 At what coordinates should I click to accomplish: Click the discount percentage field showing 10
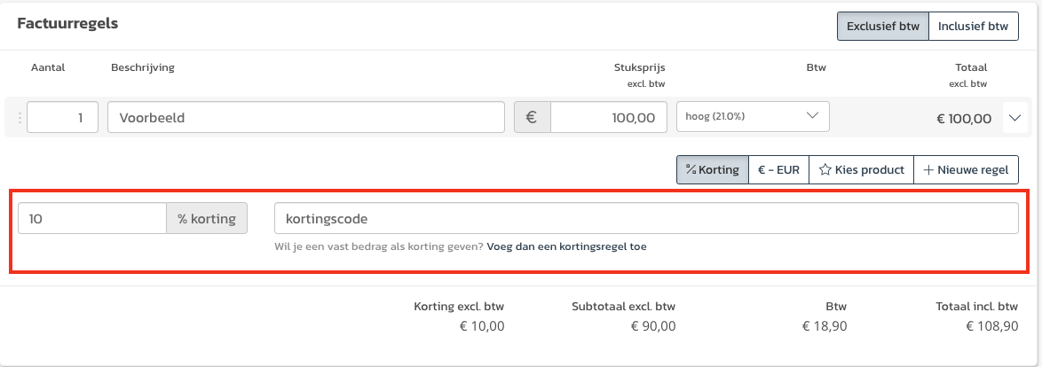92,218
